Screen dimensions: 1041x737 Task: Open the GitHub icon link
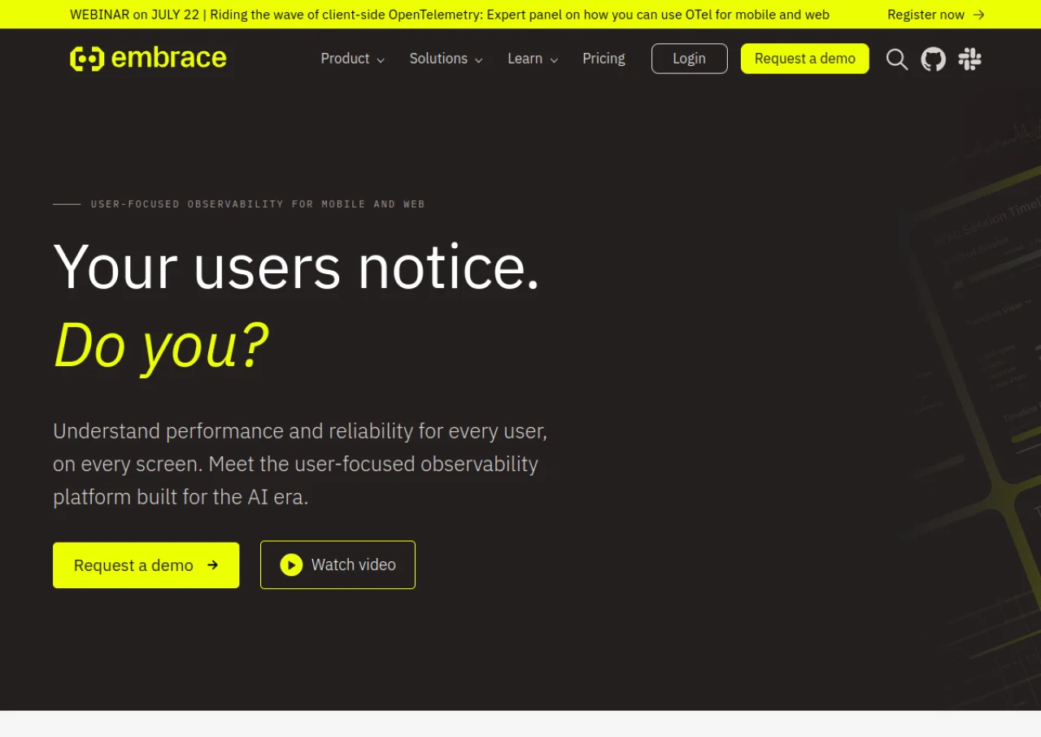[x=934, y=59]
